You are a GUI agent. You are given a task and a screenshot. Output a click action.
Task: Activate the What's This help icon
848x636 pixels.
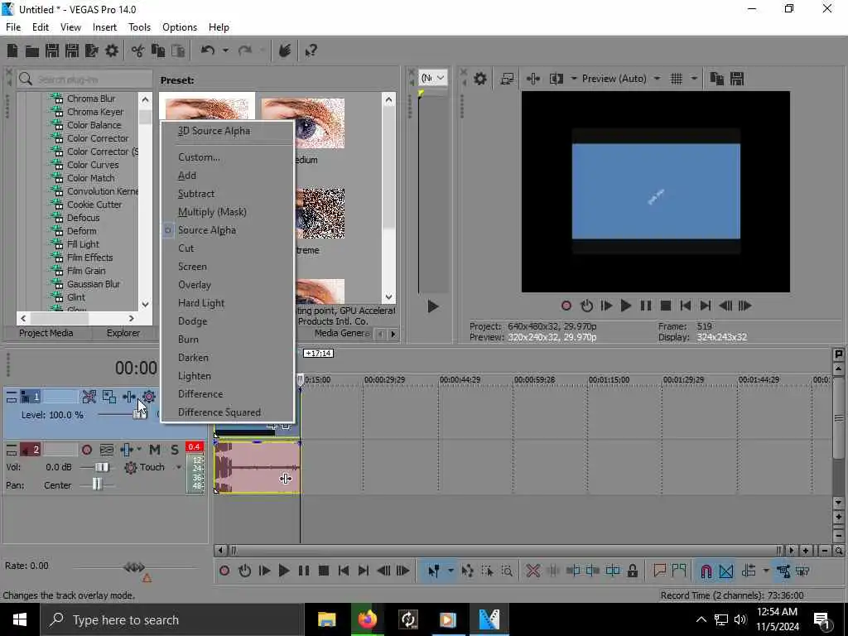click(x=311, y=51)
